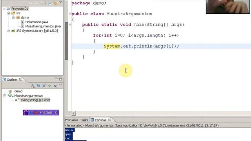Click the green method icon beside main(String[])
Image resolution: width=251 pixels, height=141 pixels.
click(x=16, y=100)
